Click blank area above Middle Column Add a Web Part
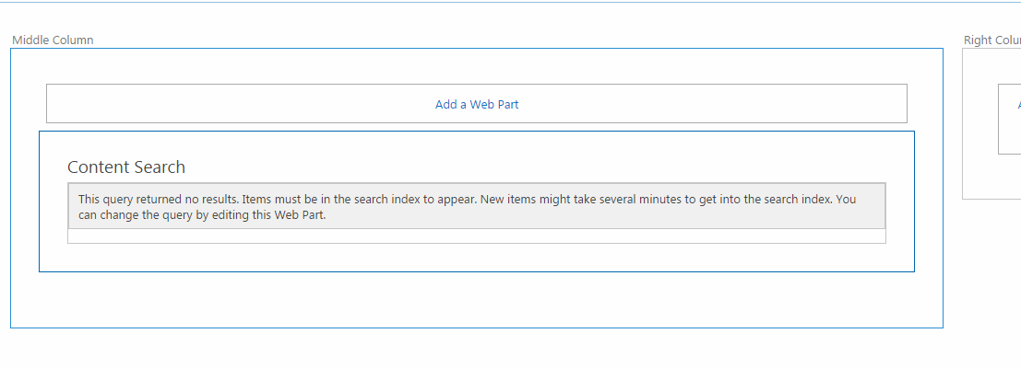The height and width of the screenshot is (368, 1021). 477,66
